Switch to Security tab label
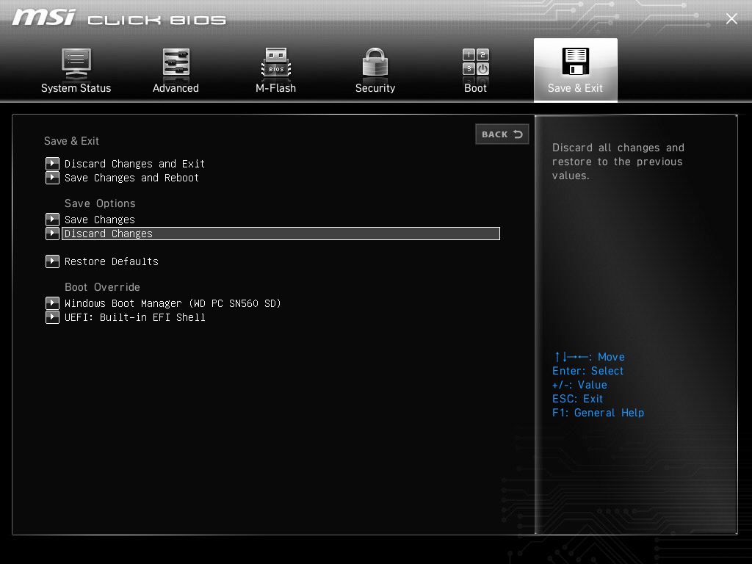 (x=375, y=88)
